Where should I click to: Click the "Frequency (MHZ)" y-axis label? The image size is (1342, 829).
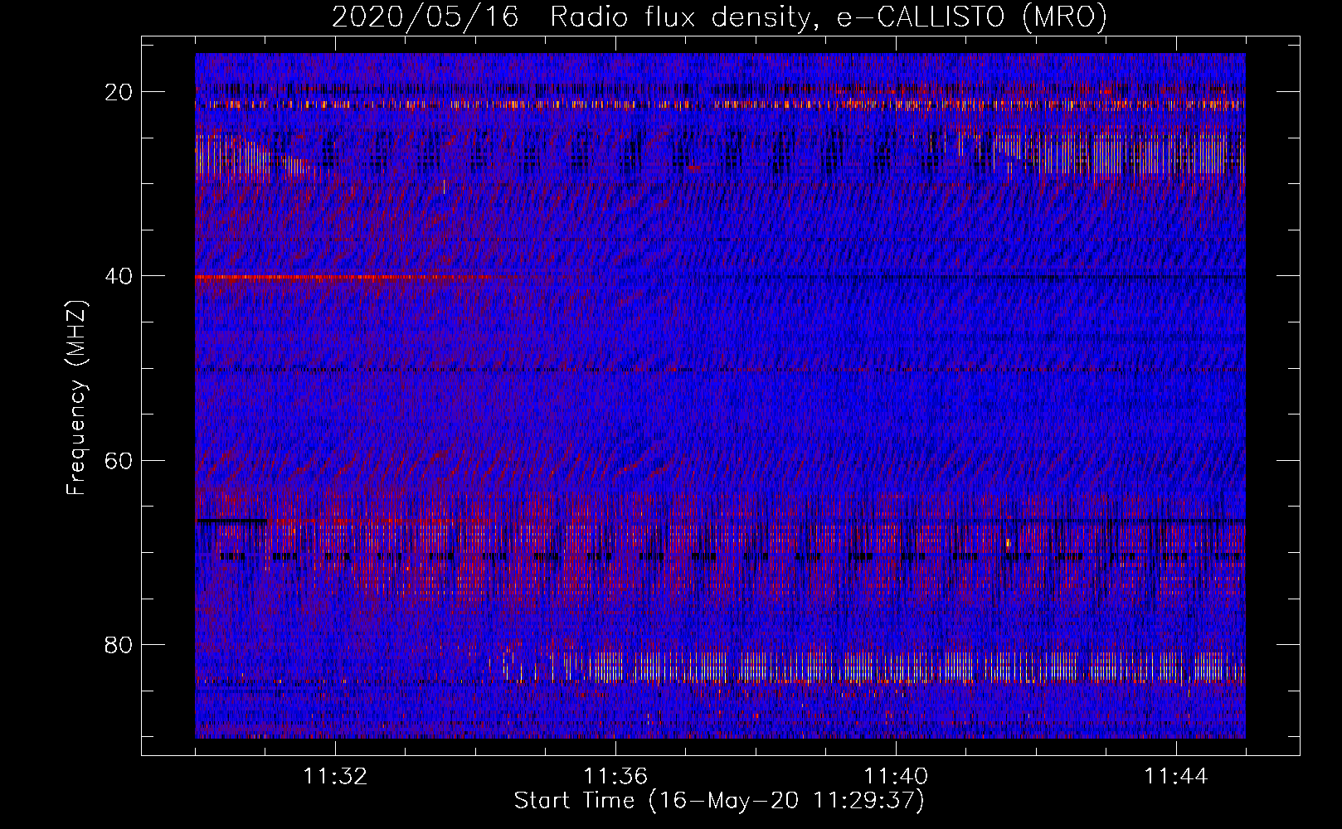coord(76,397)
